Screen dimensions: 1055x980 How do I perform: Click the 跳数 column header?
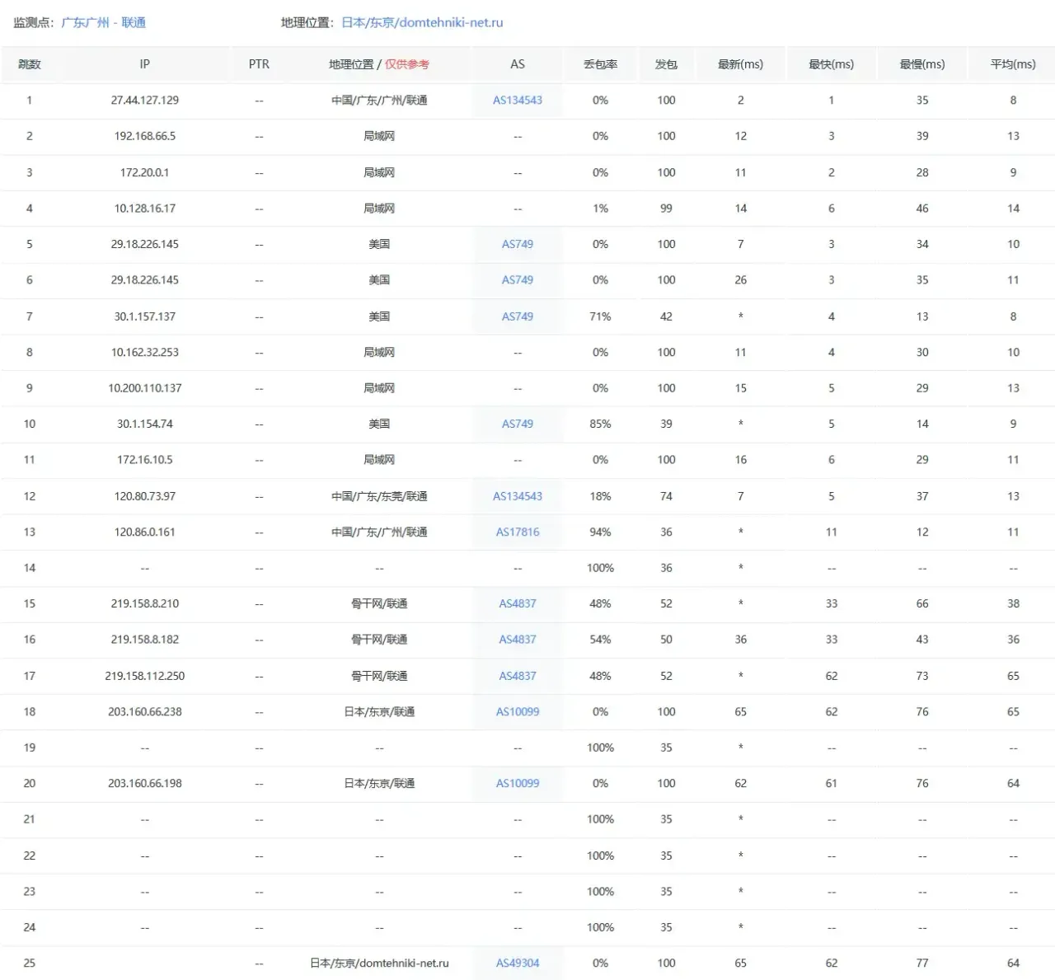tap(30, 64)
